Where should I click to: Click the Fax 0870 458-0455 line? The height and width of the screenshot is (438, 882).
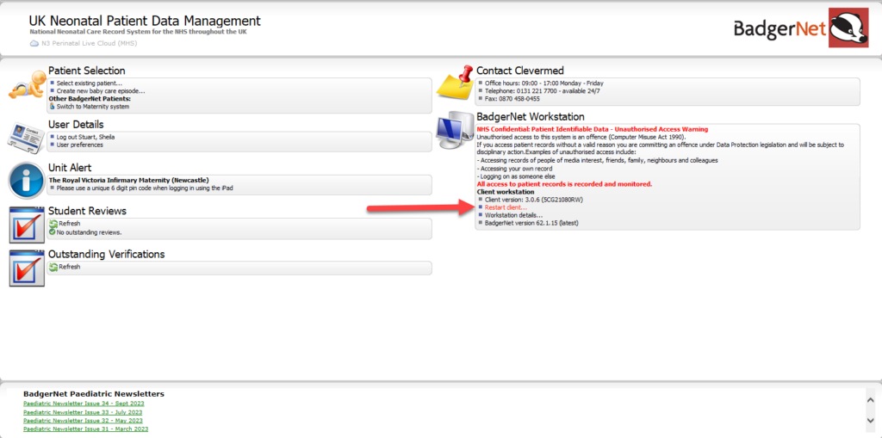(x=512, y=99)
